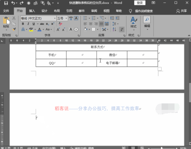
Task: Click the yellow text highlight color button
Action: [31, 29]
